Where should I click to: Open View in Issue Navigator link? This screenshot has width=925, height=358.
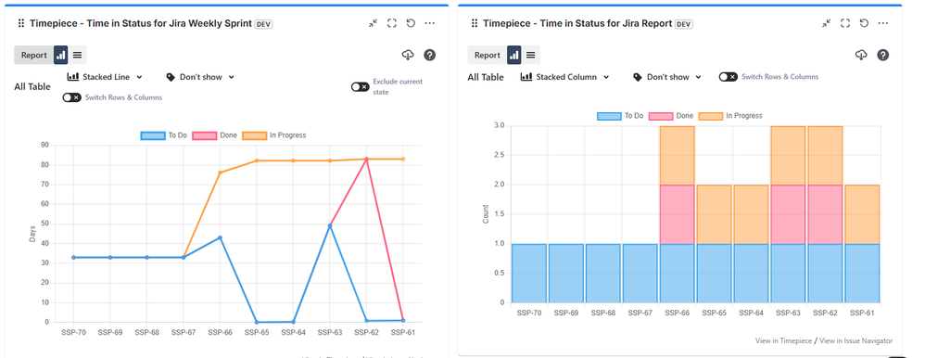(855, 341)
